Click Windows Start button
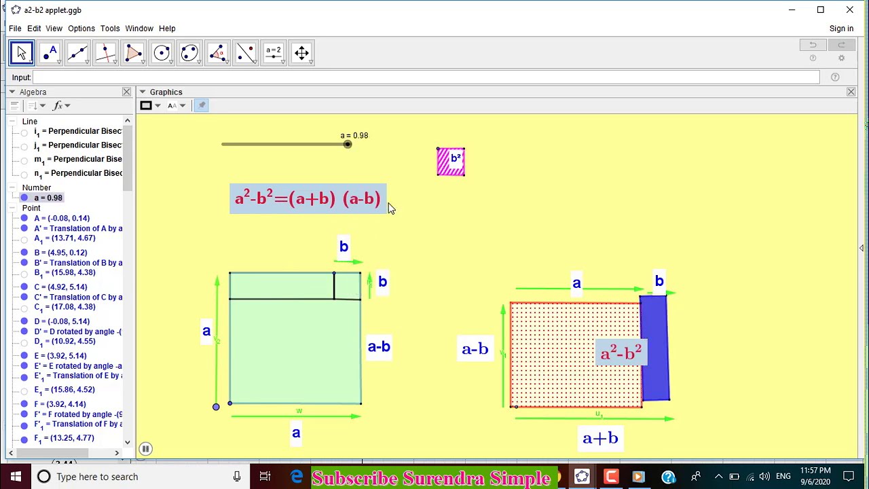This screenshot has width=869, height=489. click(x=16, y=477)
